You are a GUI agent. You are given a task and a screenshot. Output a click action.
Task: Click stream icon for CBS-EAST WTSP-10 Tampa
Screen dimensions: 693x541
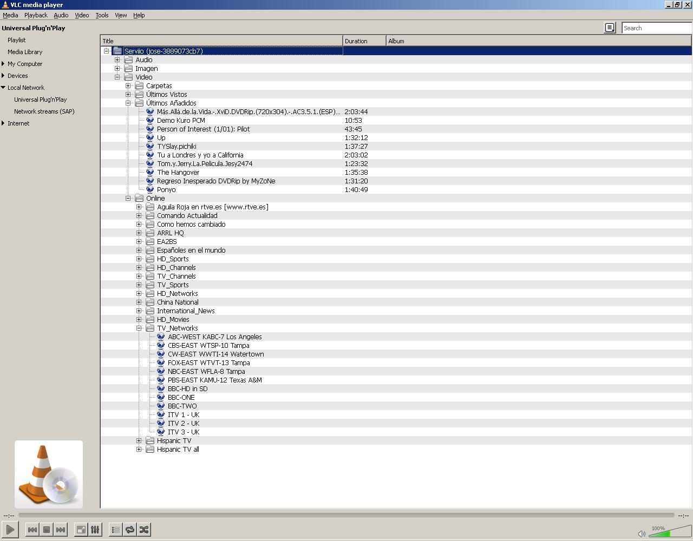(161, 345)
